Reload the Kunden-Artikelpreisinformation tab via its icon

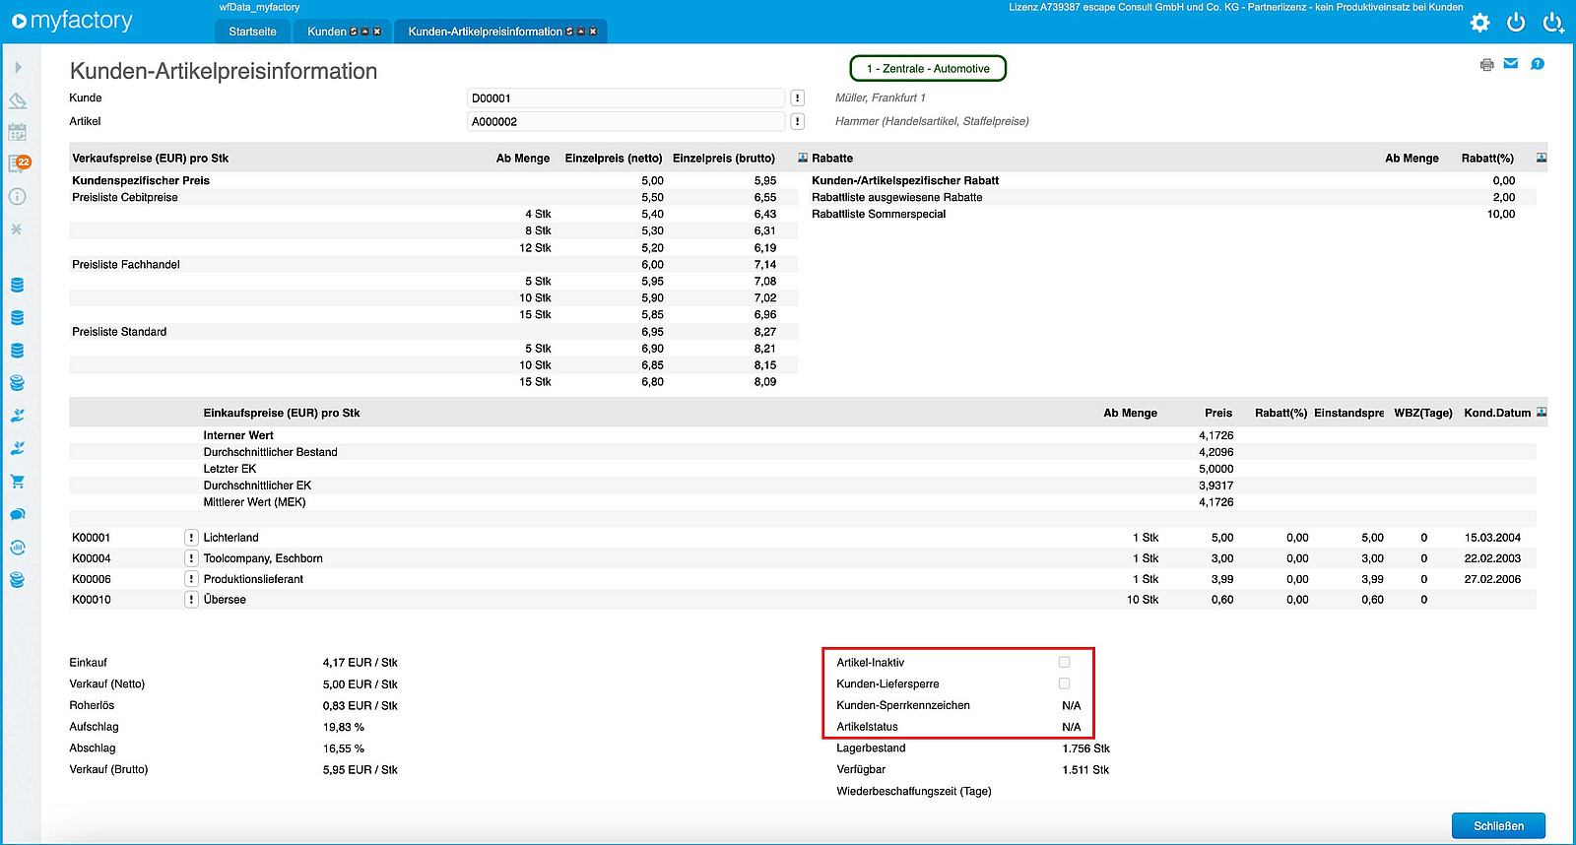570,32
